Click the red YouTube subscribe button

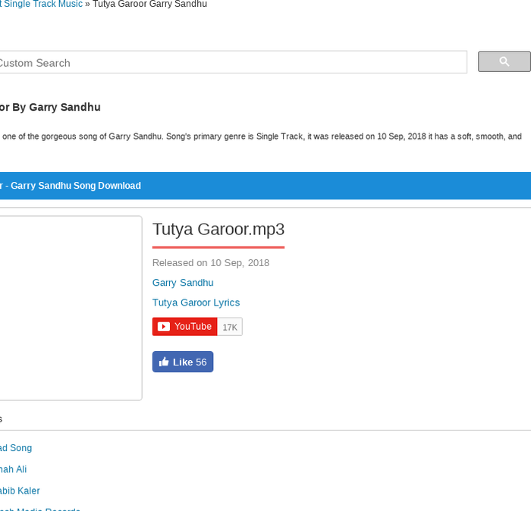[185, 327]
